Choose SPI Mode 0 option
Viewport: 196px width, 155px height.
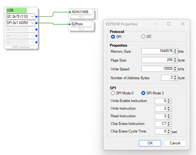pyautogui.click(x=113, y=93)
